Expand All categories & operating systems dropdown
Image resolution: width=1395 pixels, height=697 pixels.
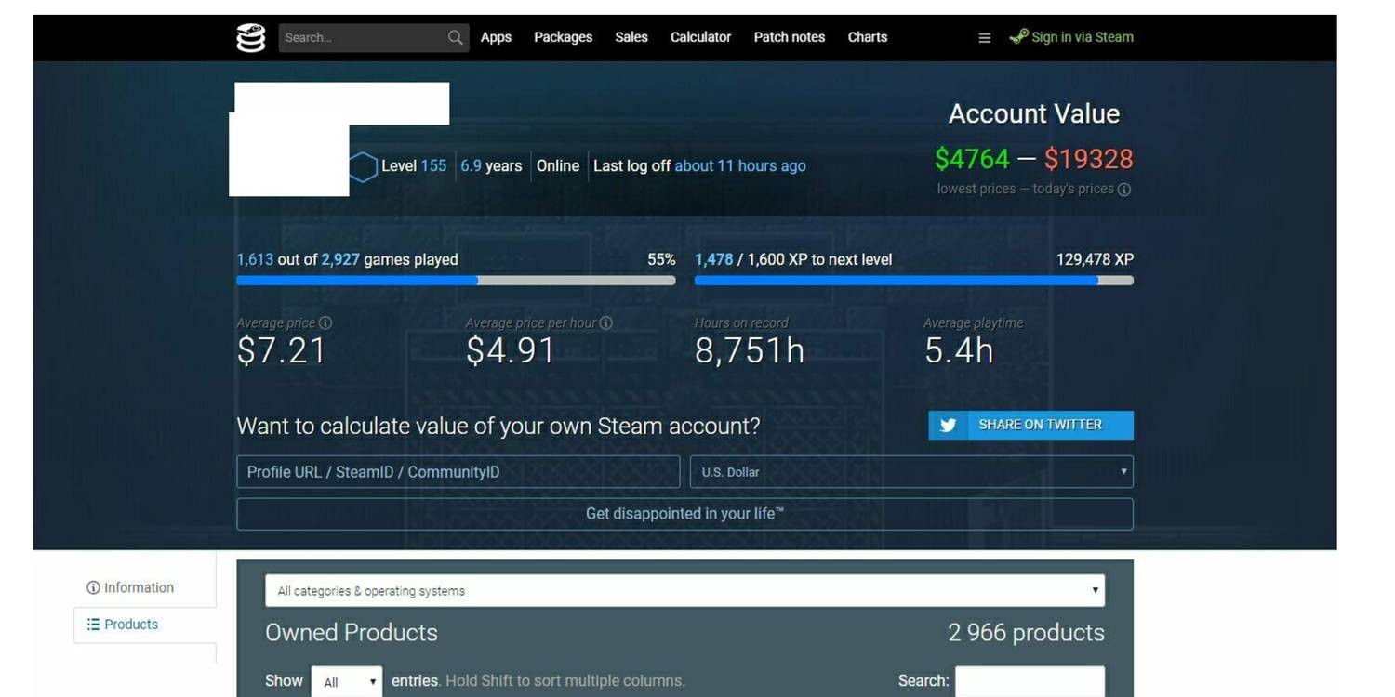[684, 591]
